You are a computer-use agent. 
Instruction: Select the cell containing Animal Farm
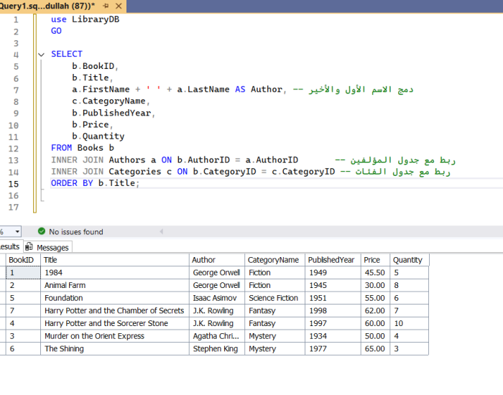point(65,285)
